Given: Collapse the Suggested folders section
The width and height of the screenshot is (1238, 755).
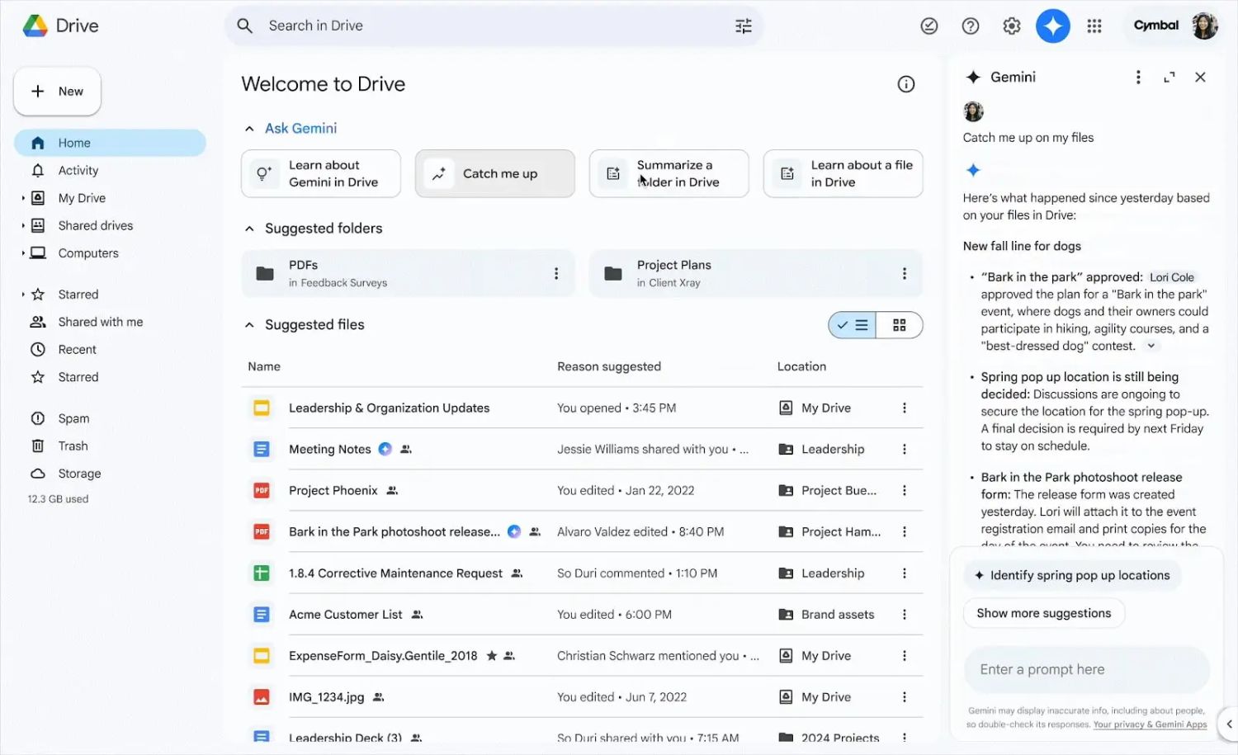Looking at the screenshot, I should (x=249, y=229).
